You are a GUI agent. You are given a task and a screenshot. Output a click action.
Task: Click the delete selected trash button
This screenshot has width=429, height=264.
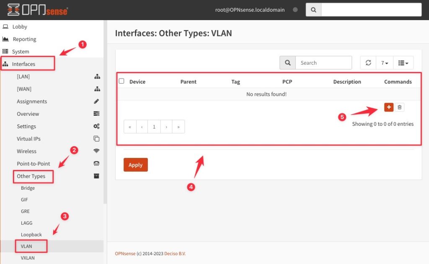pos(399,107)
